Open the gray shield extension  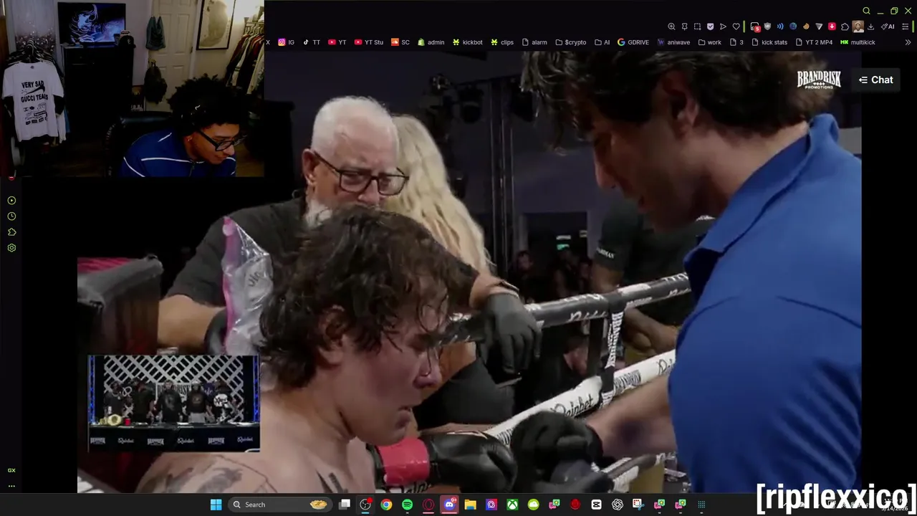point(767,27)
